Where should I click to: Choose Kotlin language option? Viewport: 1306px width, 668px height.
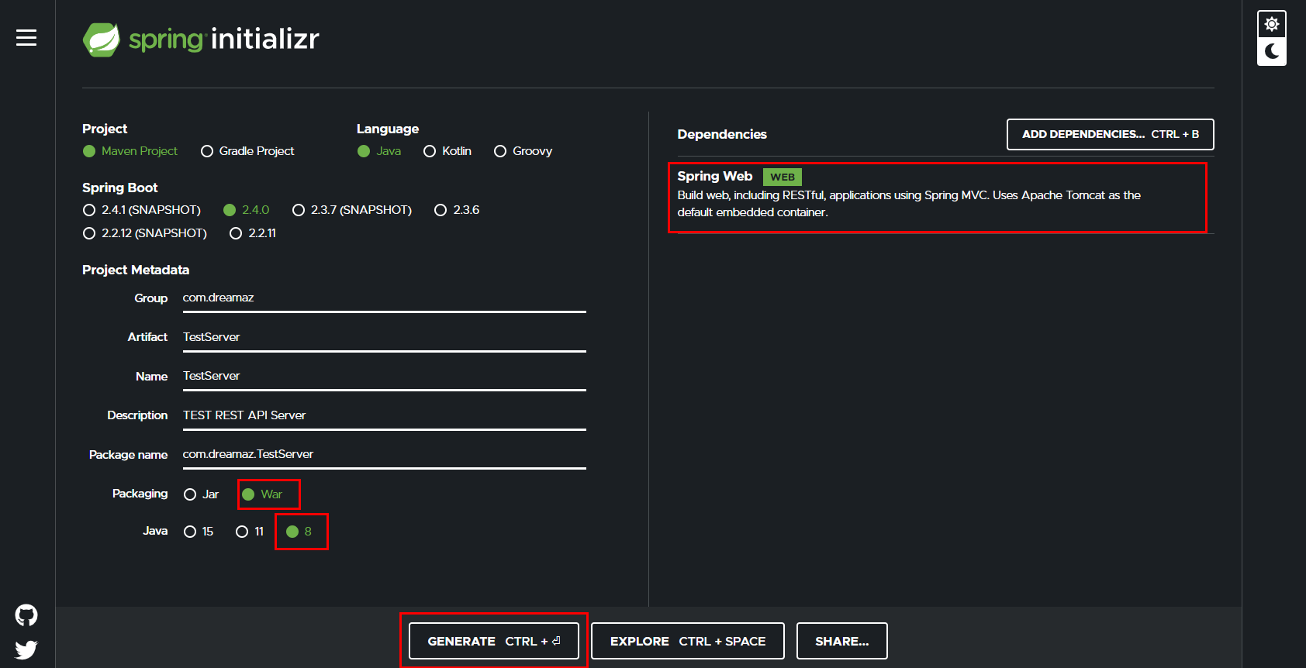447,151
